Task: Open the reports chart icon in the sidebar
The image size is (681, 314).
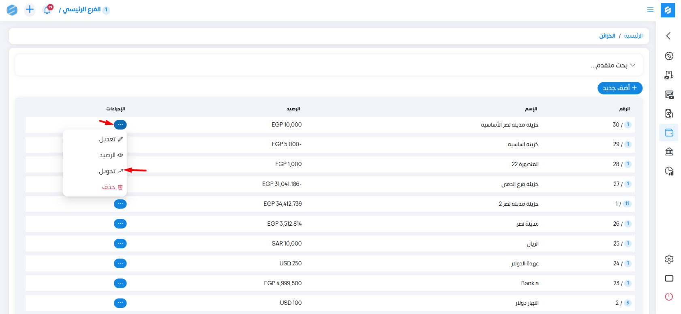Action: click(x=669, y=171)
